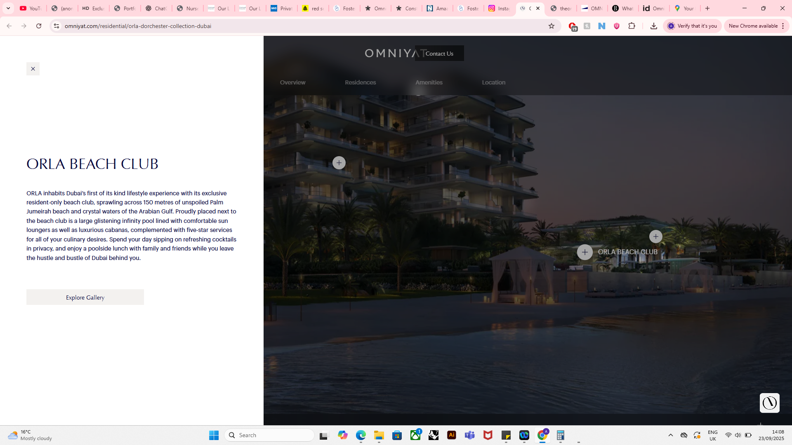Viewport: 792px width, 445px height.
Task: View site information icon in address bar
Action: point(57,26)
